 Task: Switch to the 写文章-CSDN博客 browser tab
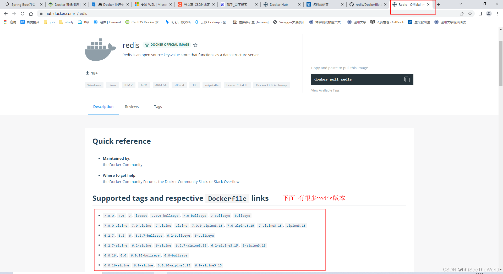(x=196, y=4)
